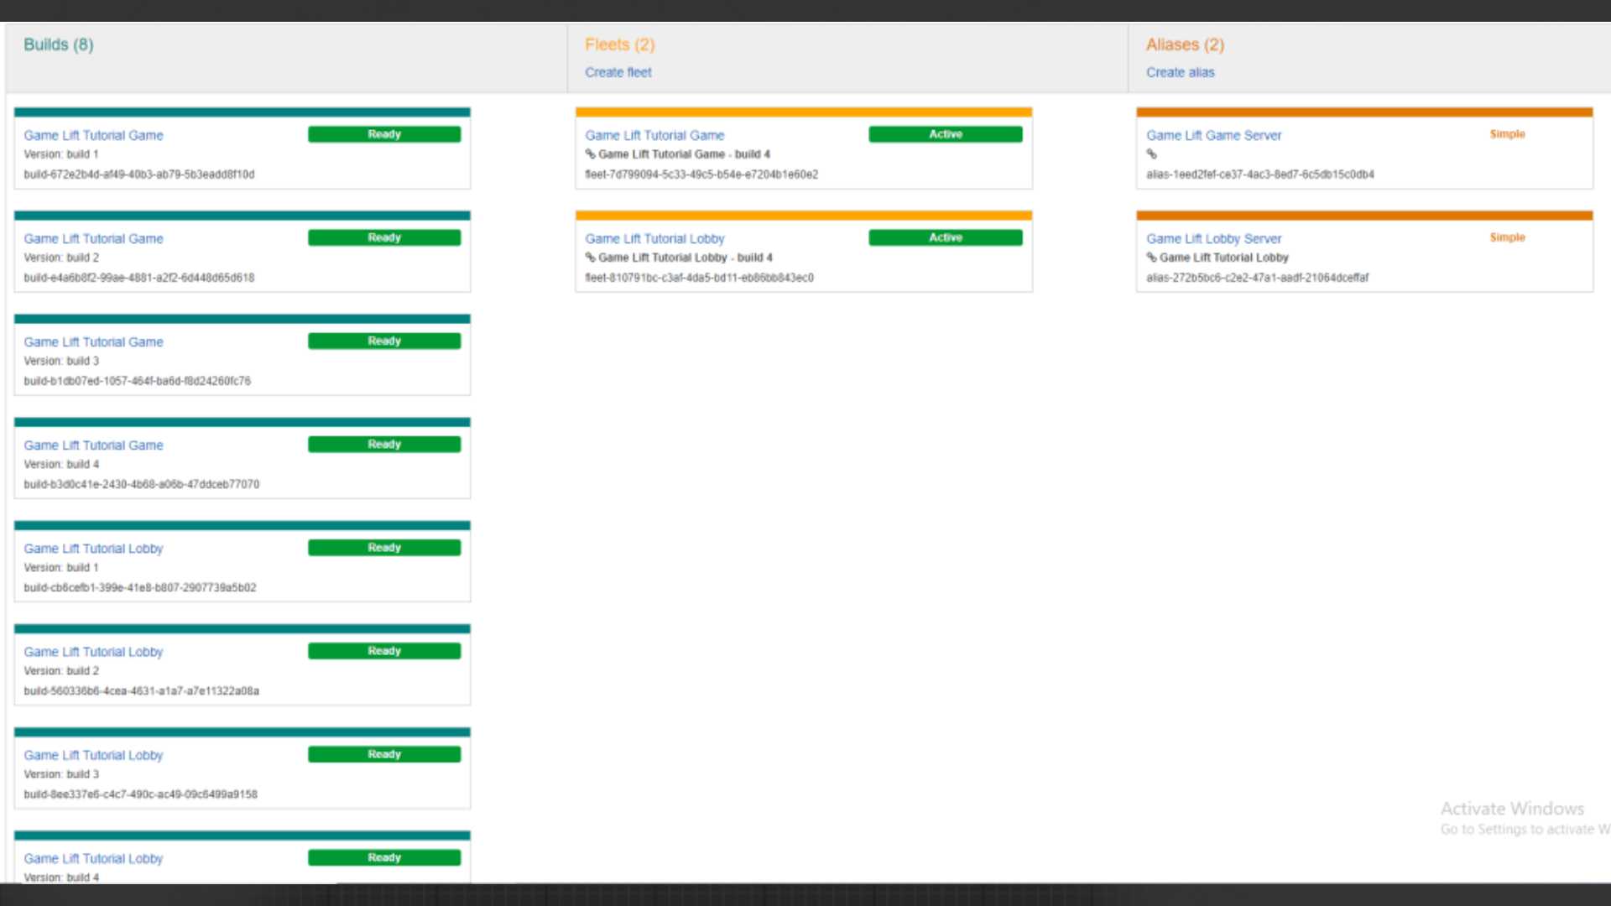Select alias ID alias-272b5bc6-c2e2-47a1
Image resolution: width=1611 pixels, height=906 pixels.
[1257, 278]
